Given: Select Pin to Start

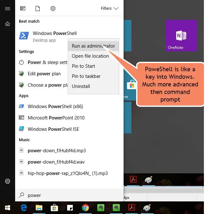Looking at the screenshot, I should [x=93, y=66].
